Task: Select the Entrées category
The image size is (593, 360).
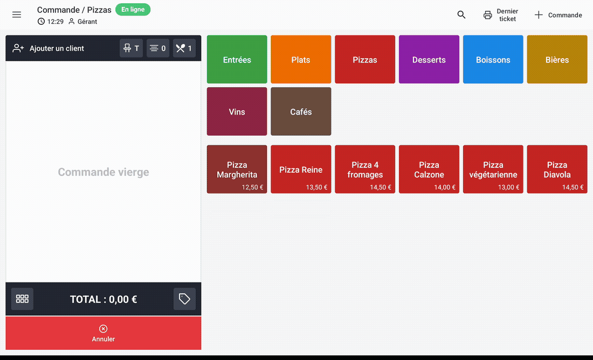Action: pyautogui.click(x=237, y=59)
